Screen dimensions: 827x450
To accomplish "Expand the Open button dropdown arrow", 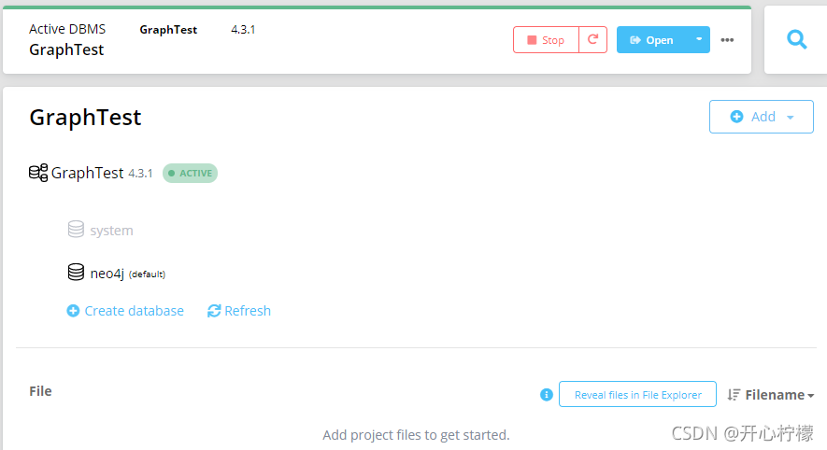I will 699,39.
